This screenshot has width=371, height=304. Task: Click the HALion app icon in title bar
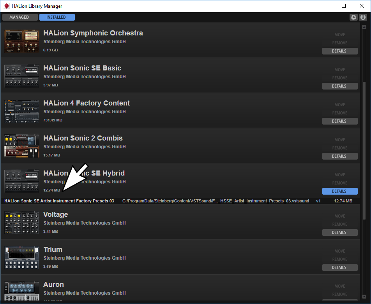pyautogui.click(x=6, y=6)
